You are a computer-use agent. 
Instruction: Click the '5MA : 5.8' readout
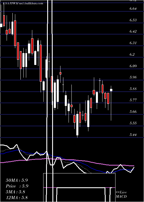[16, 192]
